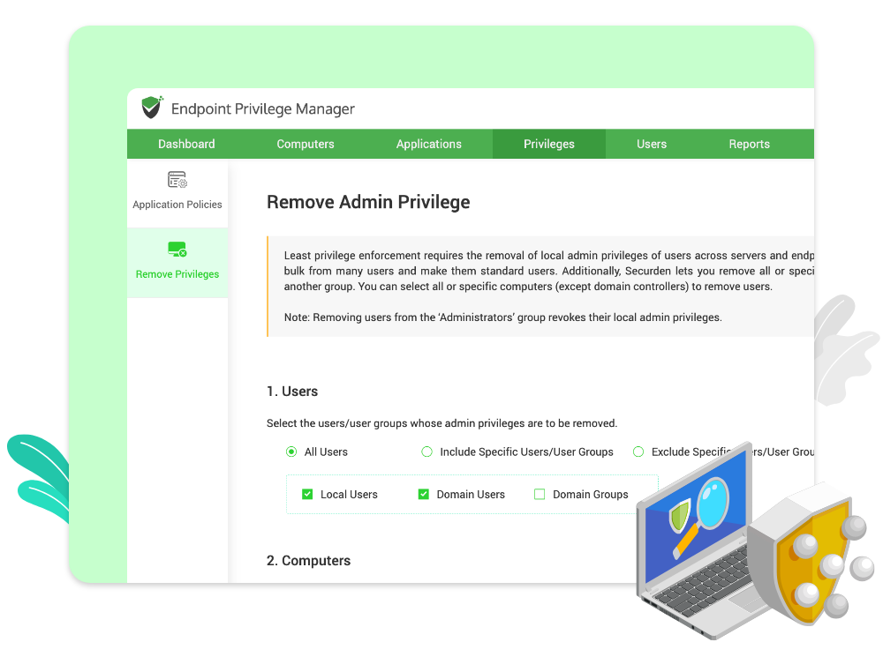Click the Endpoint Privilege Manager shield logo
The image size is (883, 657).
click(151, 108)
